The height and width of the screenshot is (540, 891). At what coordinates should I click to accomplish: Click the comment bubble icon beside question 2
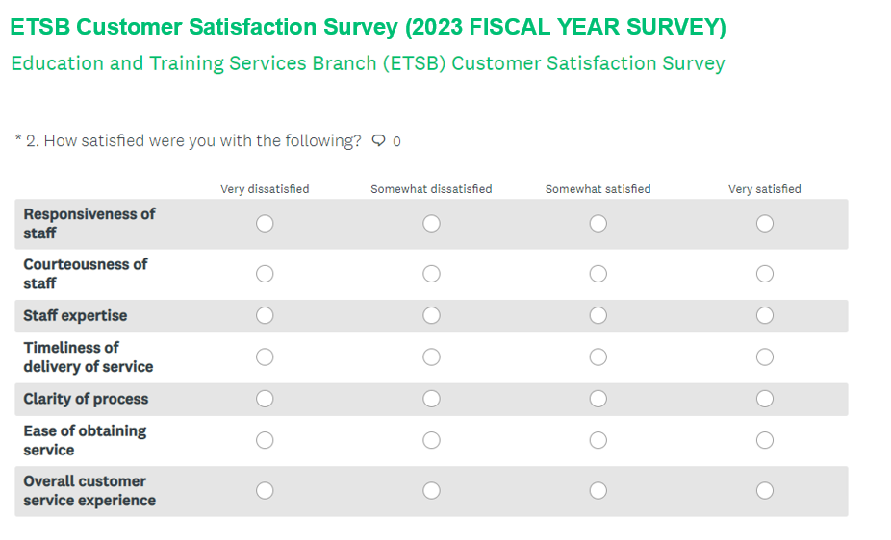(379, 141)
